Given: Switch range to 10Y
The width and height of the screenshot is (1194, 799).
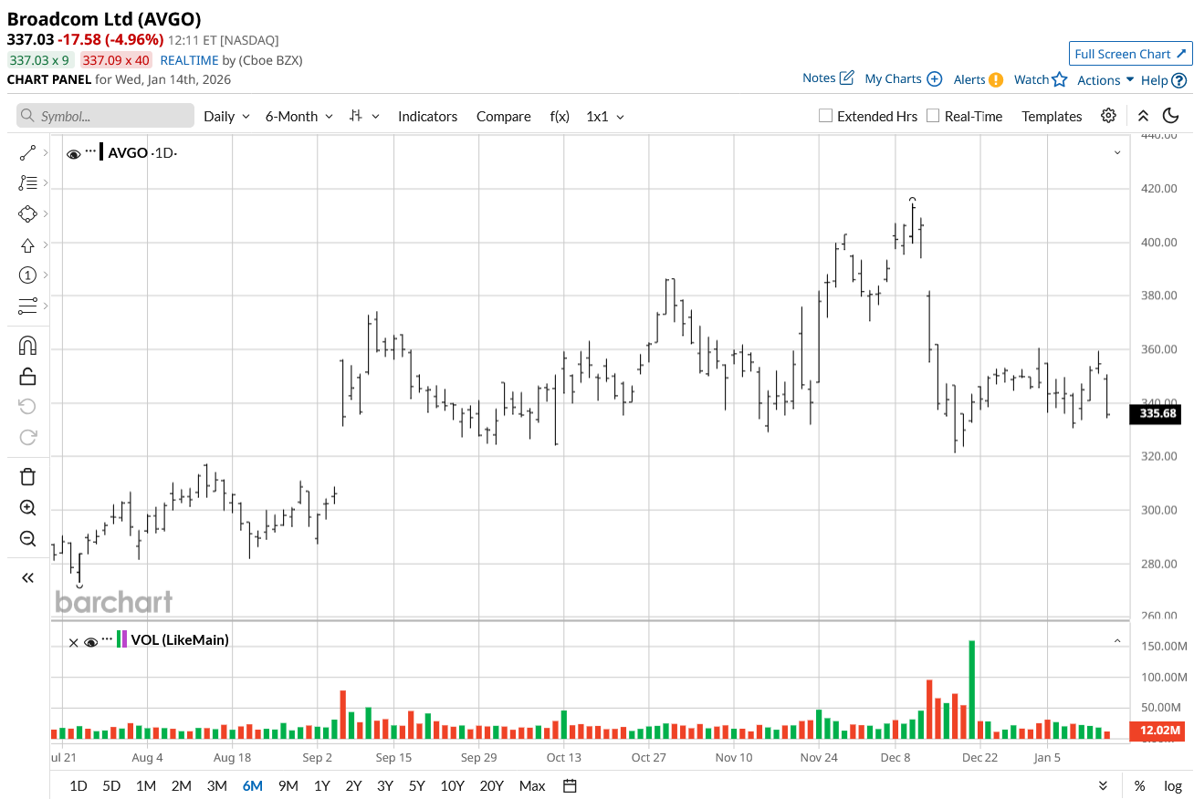Looking at the screenshot, I should (452, 785).
